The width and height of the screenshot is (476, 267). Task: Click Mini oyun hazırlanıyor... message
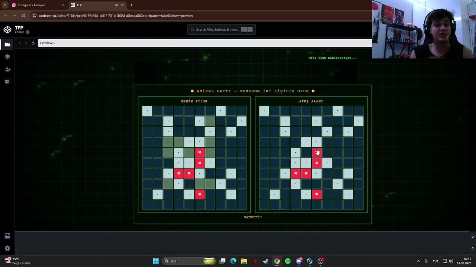(332, 58)
